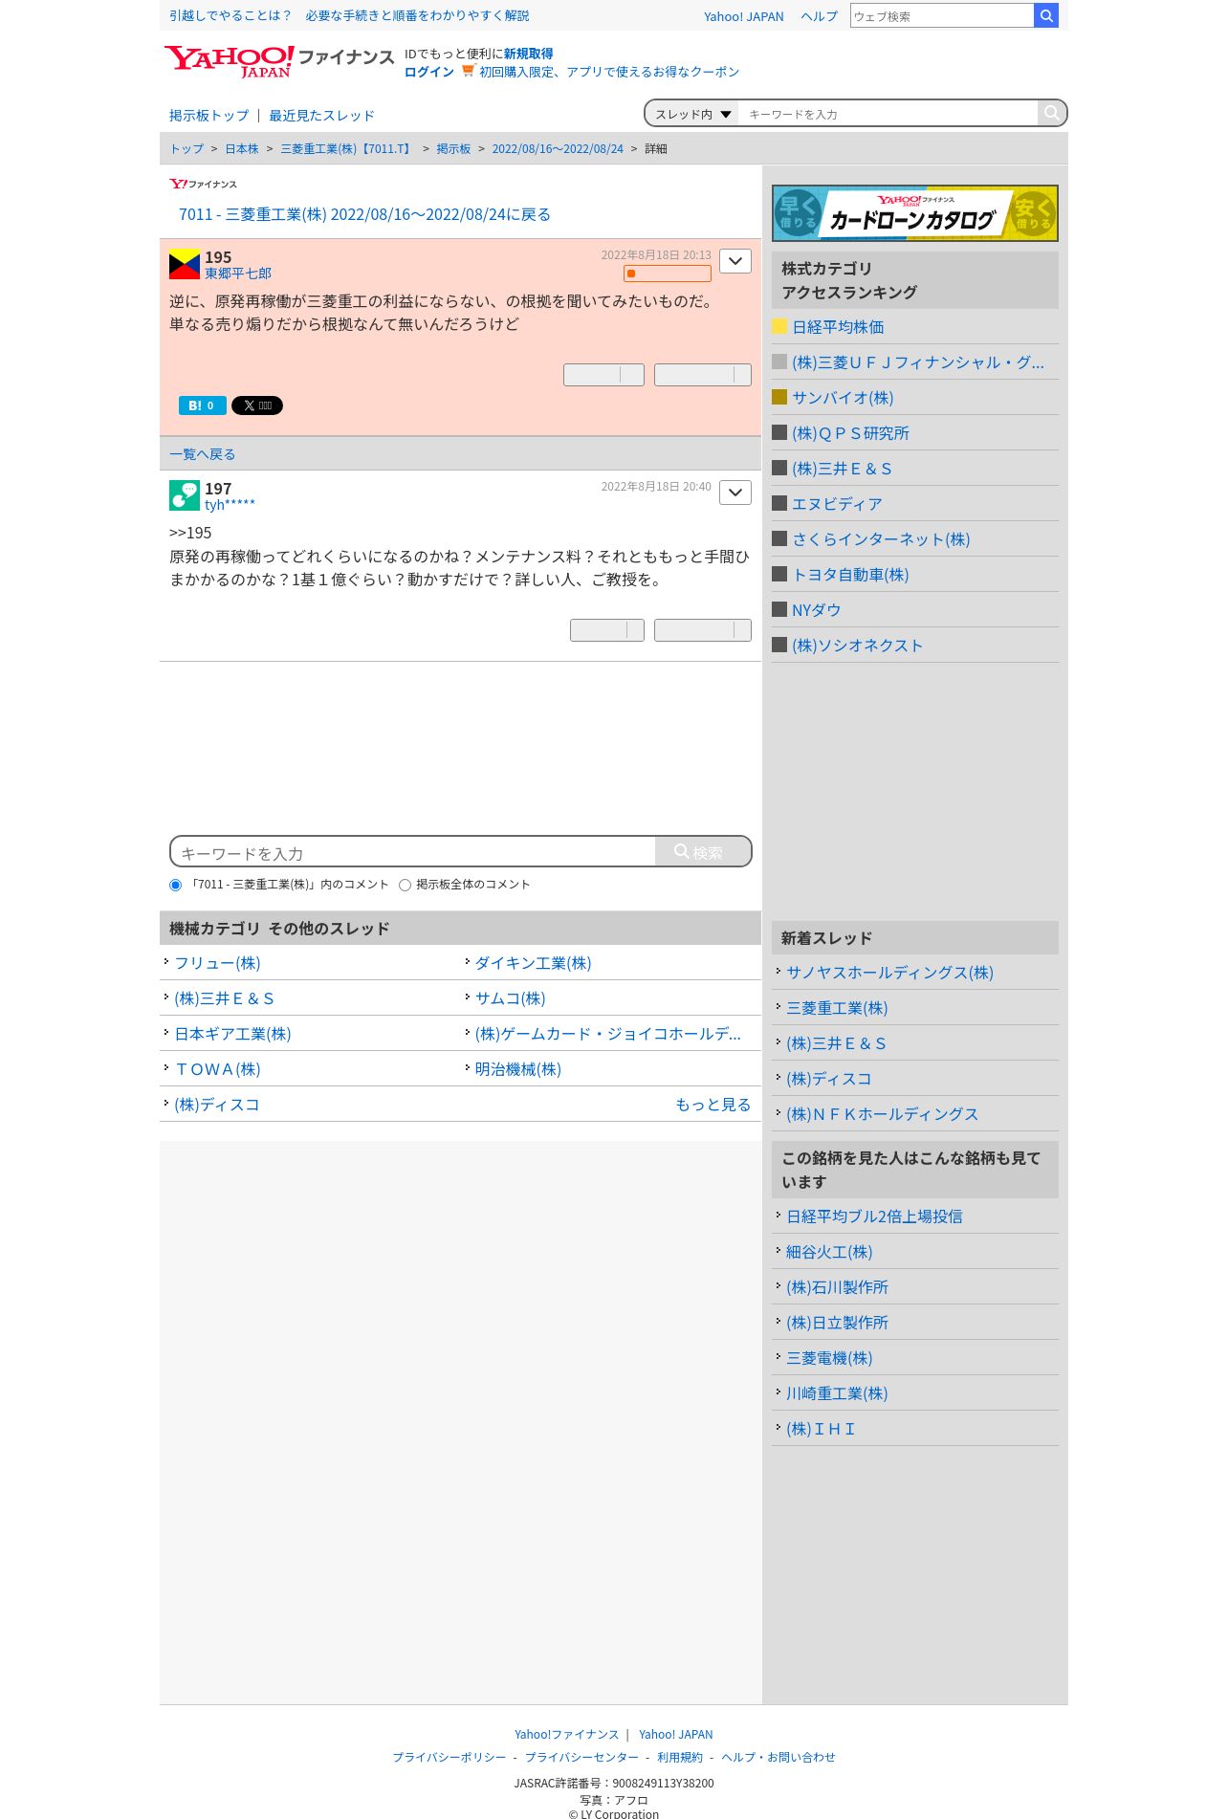Click the 新規取得 link
The image size is (1228, 1819).
point(529,54)
